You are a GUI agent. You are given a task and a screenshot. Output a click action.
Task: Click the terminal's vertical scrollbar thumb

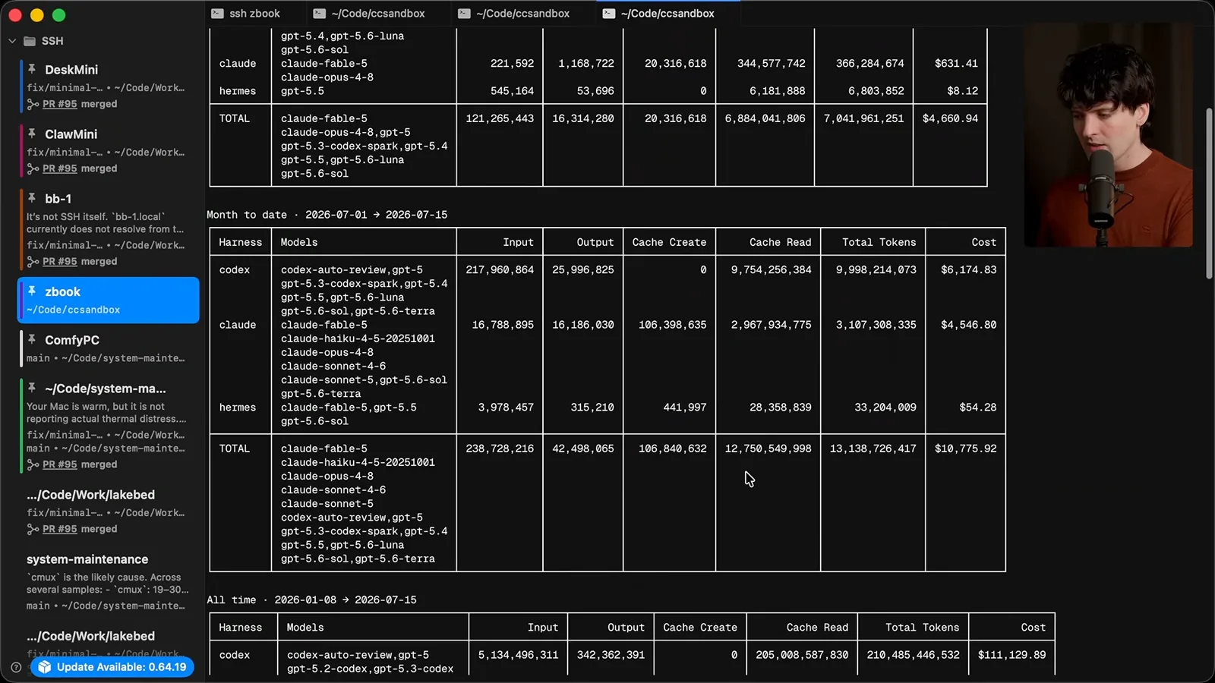point(1209,194)
